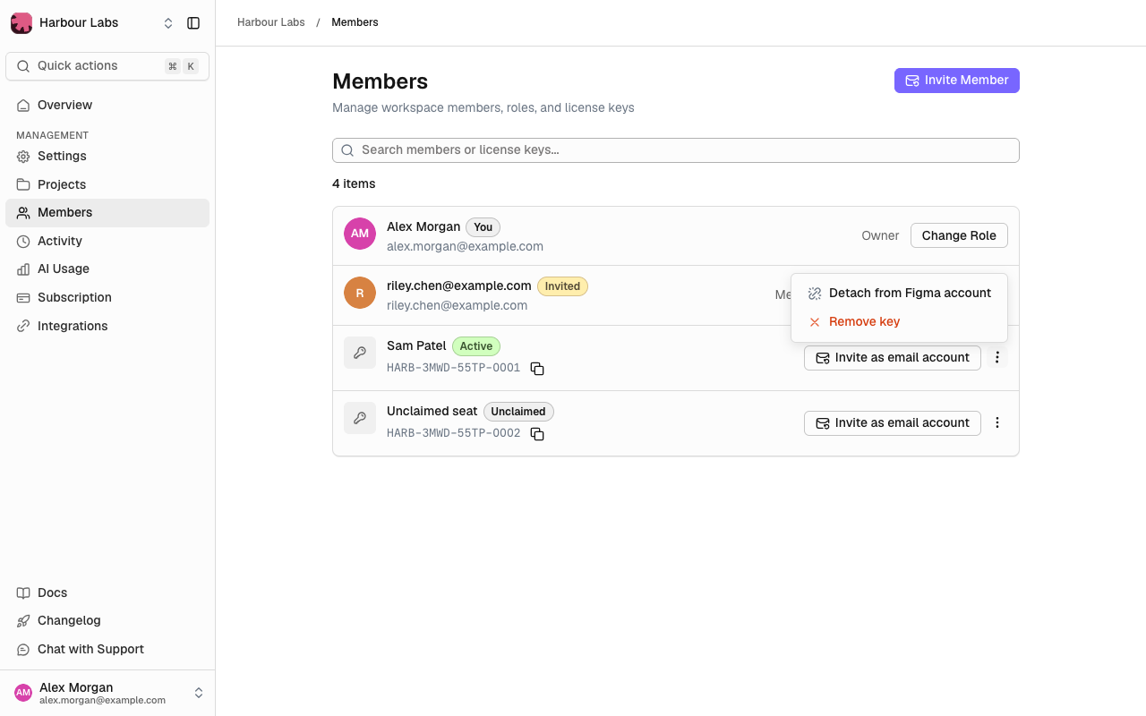This screenshot has width=1146, height=716.
Task: Open Subscription page
Action: [x=107, y=297]
